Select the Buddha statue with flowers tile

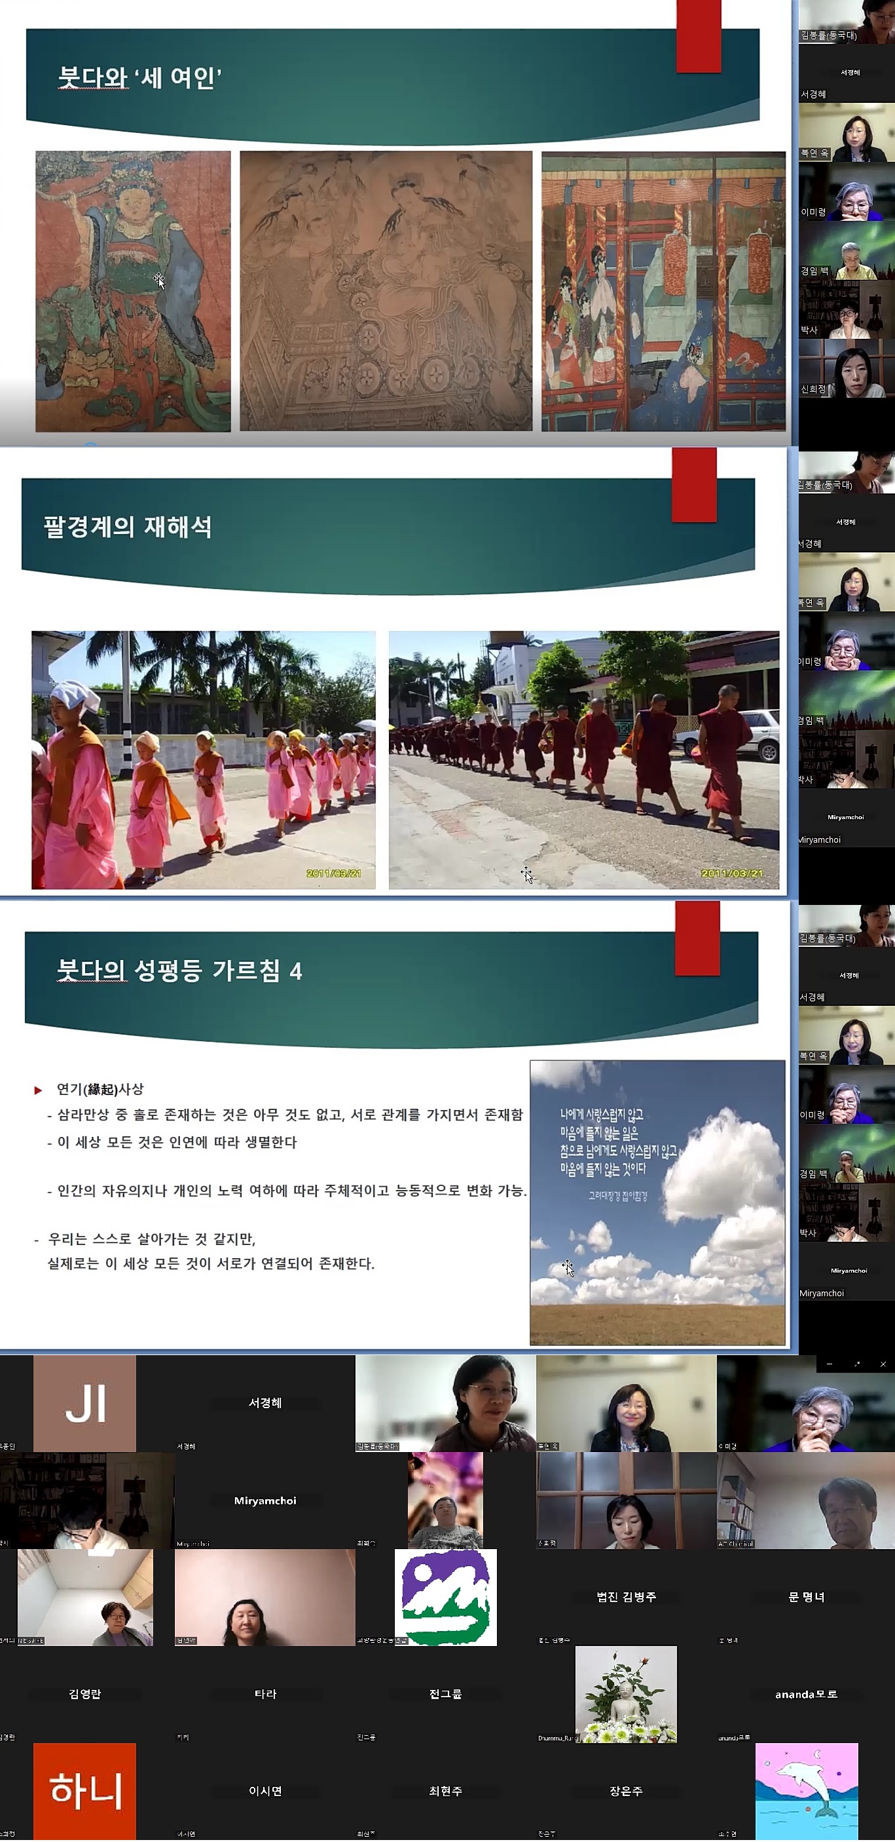tap(627, 1694)
